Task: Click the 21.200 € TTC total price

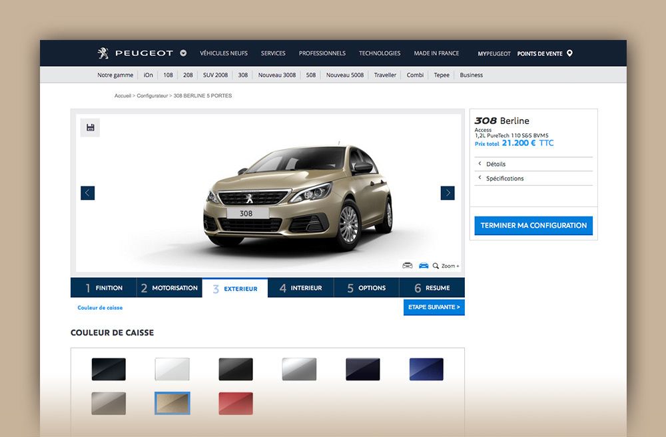Action: pyautogui.click(x=527, y=143)
